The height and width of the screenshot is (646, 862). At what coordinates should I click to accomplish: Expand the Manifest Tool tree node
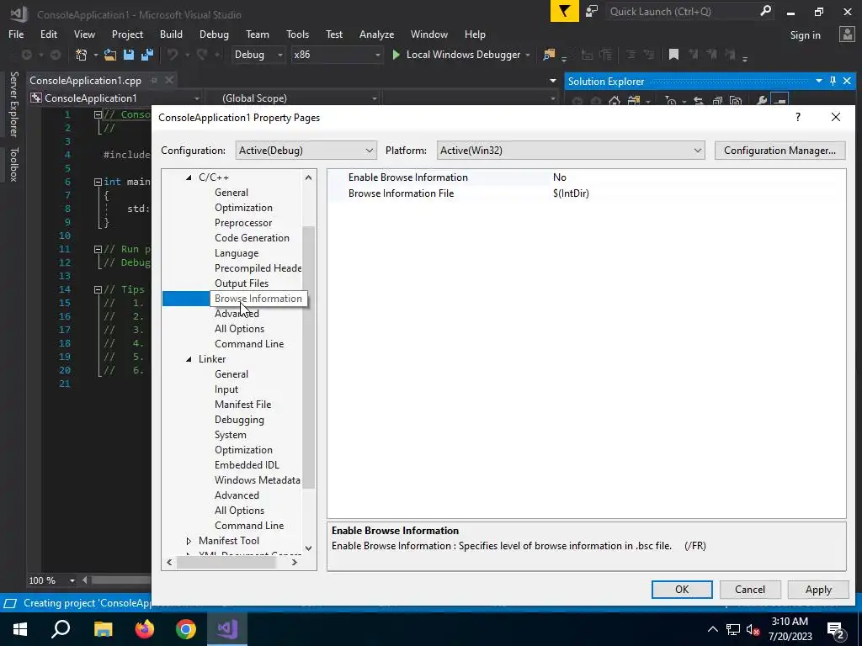tap(189, 541)
